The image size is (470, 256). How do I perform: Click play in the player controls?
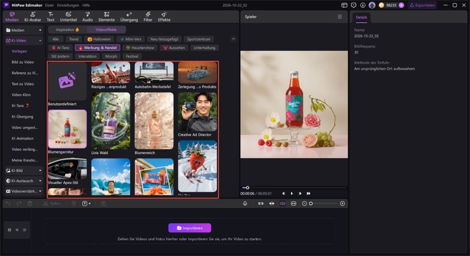[x=291, y=193]
